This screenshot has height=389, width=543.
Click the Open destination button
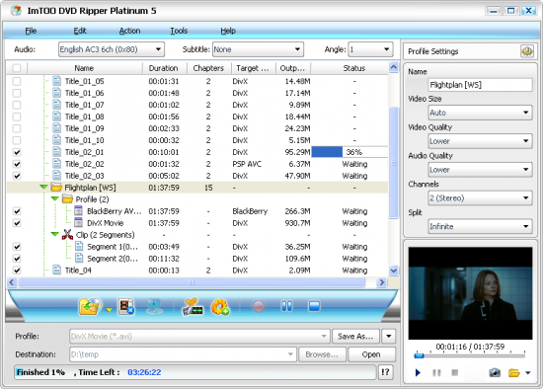[x=371, y=354]
